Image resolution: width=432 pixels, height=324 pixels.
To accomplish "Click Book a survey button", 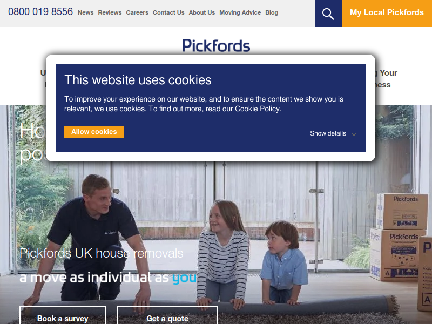I will tap(63, 315).
